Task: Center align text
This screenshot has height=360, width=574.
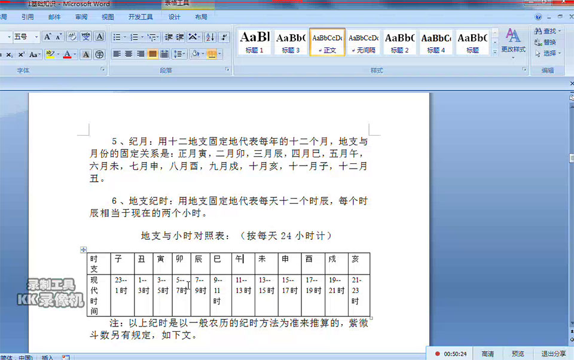Action: click(x=129, y=54)
